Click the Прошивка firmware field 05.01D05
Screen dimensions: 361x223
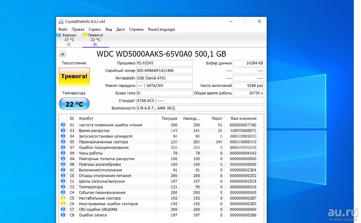pos(165,63)
